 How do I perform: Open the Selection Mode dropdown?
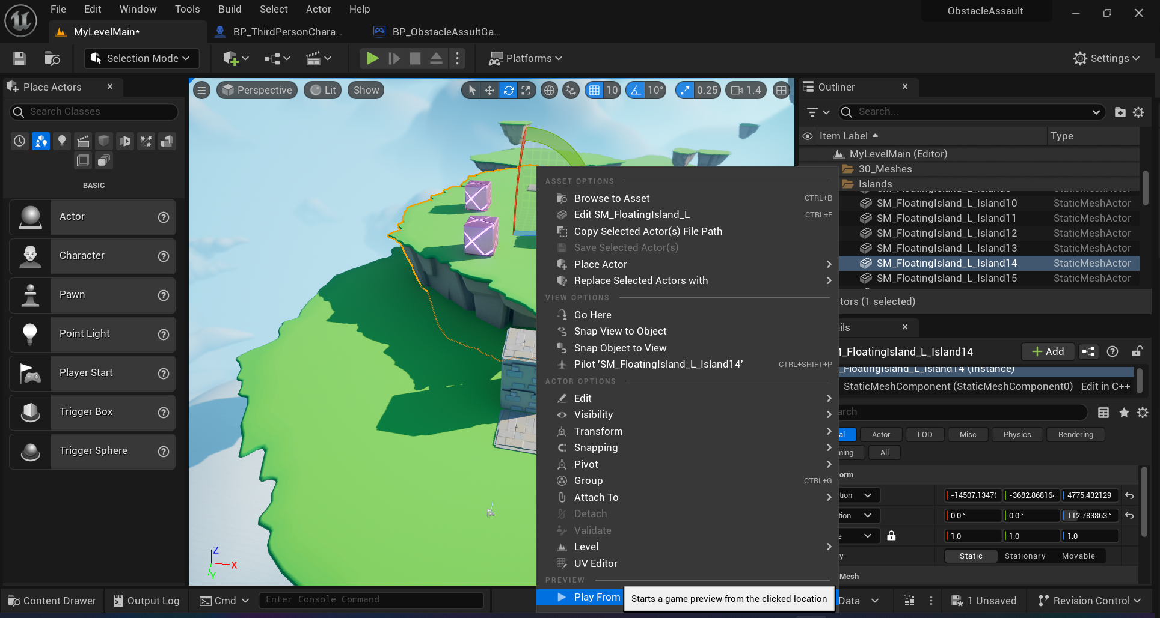tap(141, 58)
